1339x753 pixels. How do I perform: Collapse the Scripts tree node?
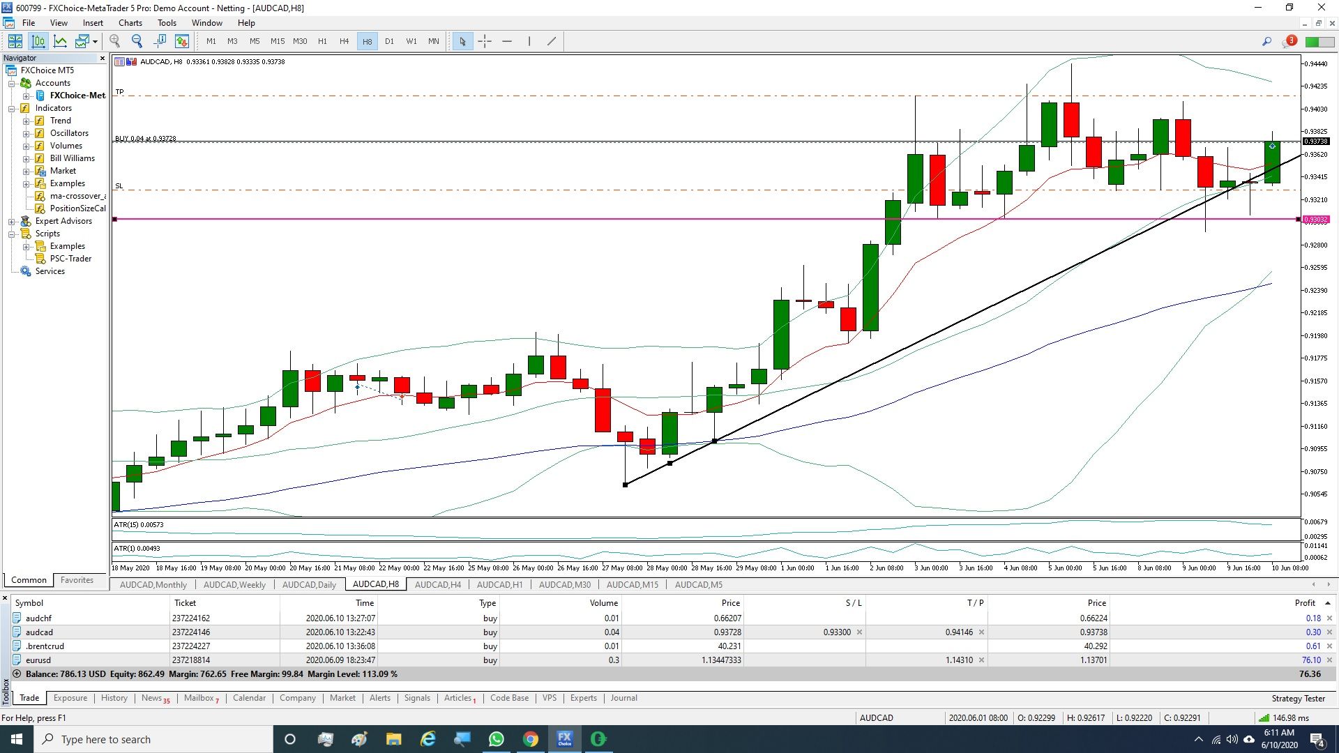(12, 234)
